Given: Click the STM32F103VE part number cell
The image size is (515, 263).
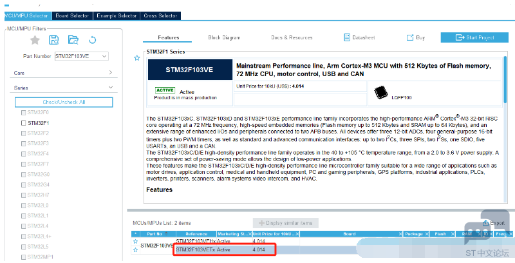Looking at the screenshot, I should tap(157, 246).
